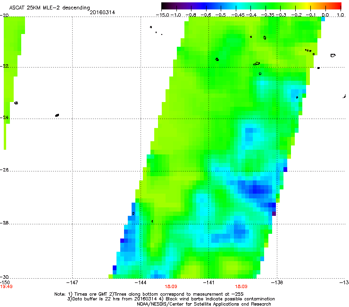
Task: Click the red 19:49 time label
Action: [x=6, y=287]
